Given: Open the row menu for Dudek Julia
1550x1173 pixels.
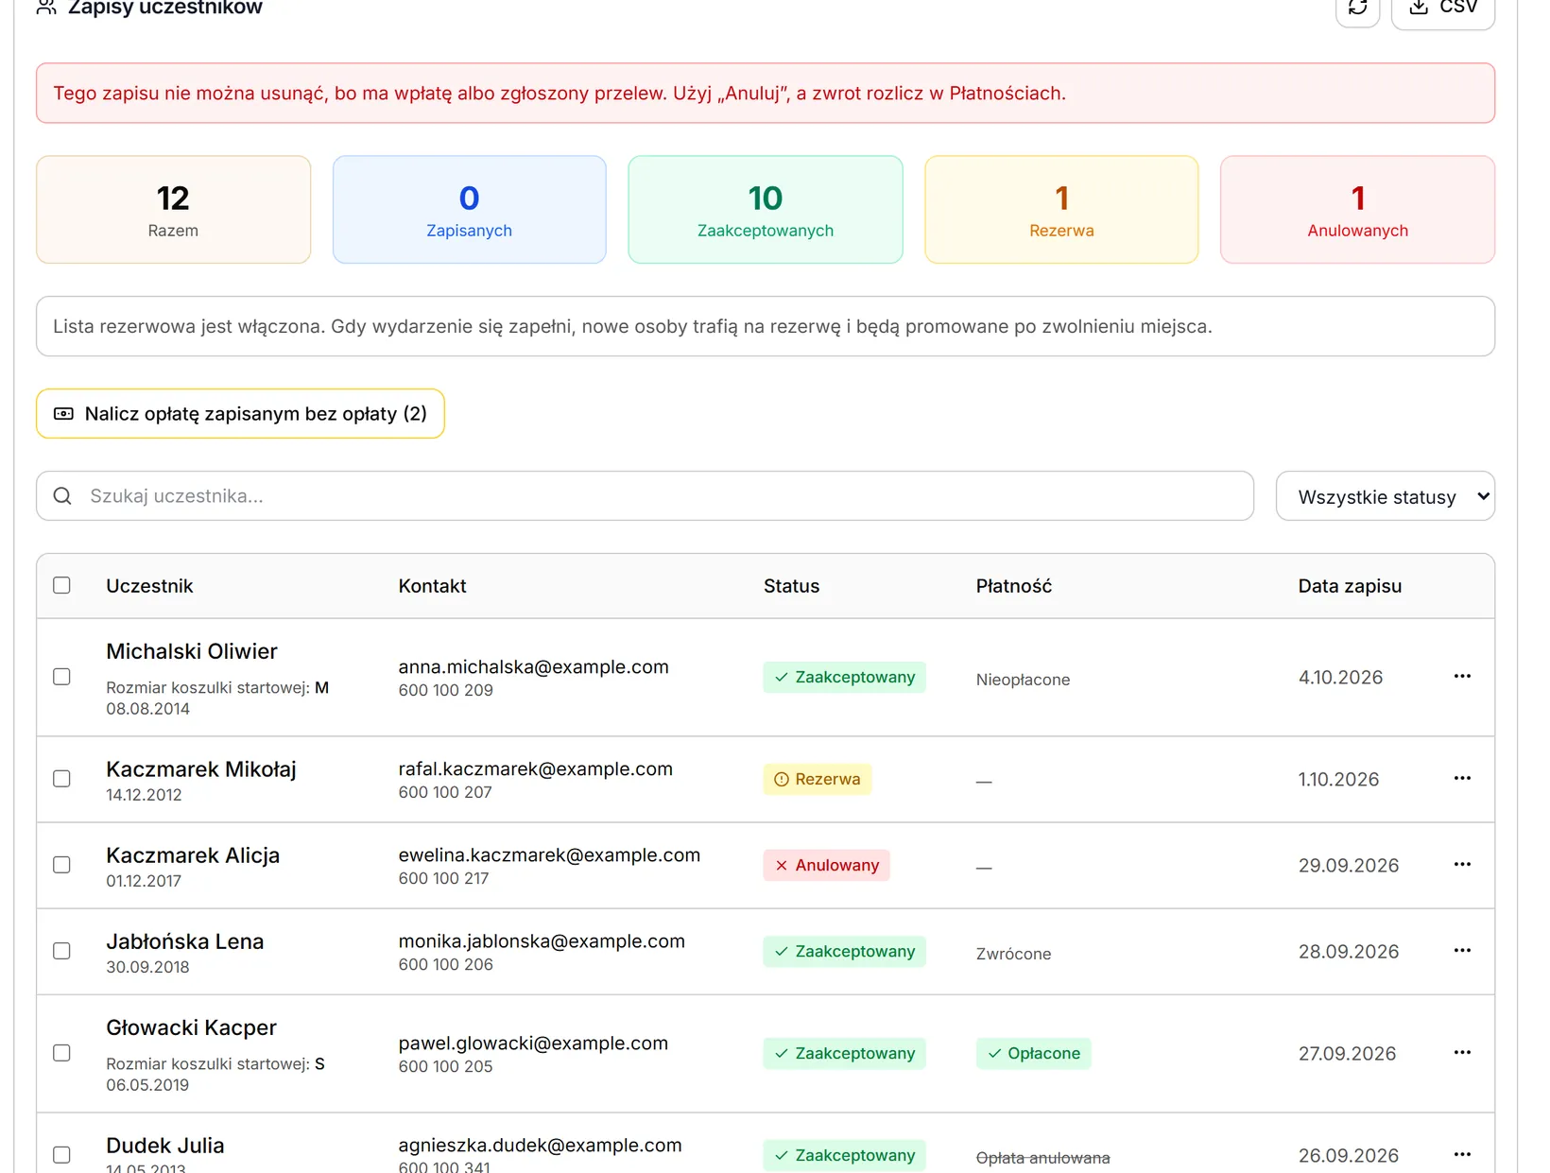Looking at the screenshot, I should [1462, 1154].
